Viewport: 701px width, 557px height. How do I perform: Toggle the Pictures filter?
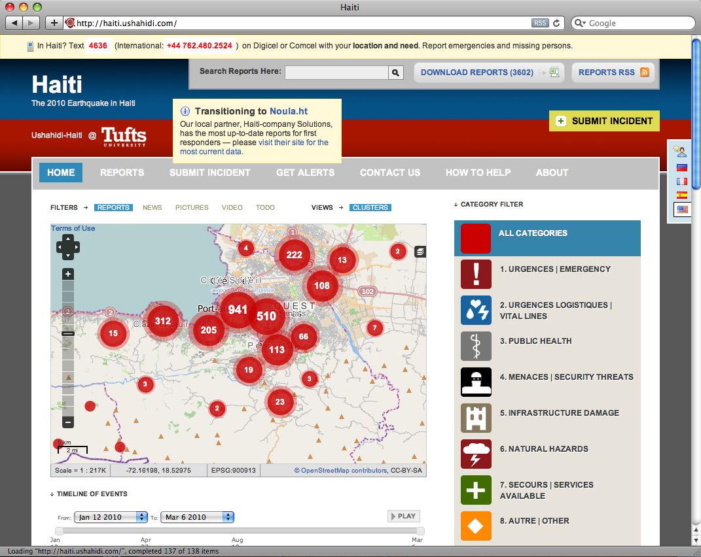[x=192, y=207]
